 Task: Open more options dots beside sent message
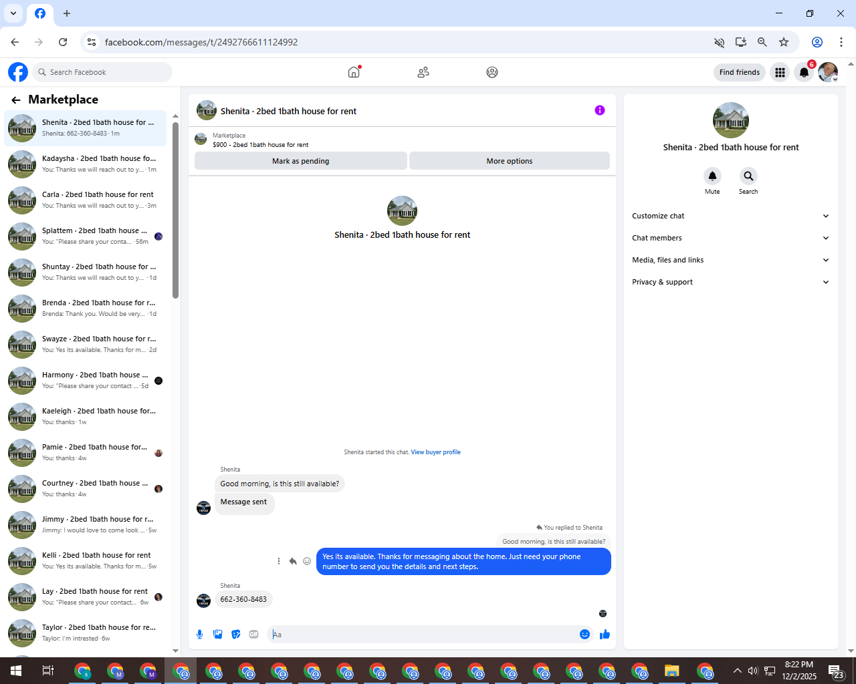point(279,561)
